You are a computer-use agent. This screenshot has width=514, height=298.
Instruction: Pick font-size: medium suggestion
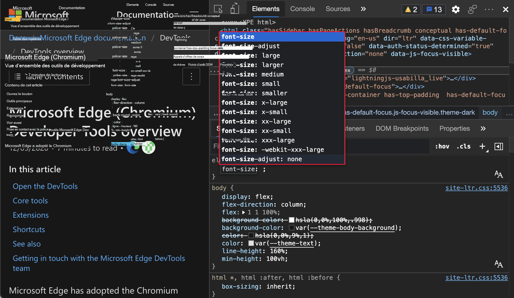(x=282, y=74)
